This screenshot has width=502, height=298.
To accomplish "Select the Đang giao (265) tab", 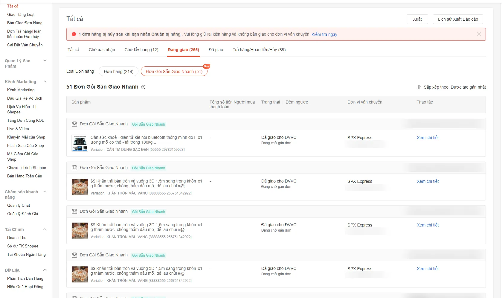I will pyautogui.click(x=184, y=50).
